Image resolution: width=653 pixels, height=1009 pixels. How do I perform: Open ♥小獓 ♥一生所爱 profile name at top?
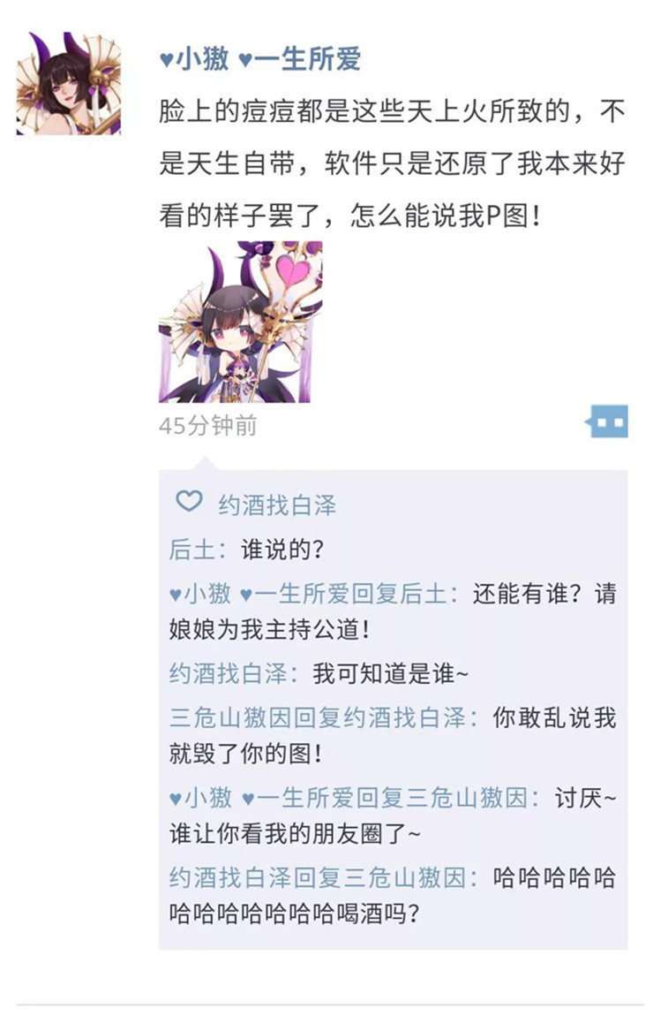(260, 59)
